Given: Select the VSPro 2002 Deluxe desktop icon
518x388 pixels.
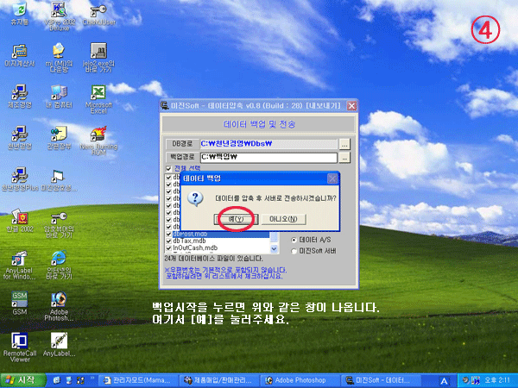Looking at the screenshot, I should (x=59, y=16).
